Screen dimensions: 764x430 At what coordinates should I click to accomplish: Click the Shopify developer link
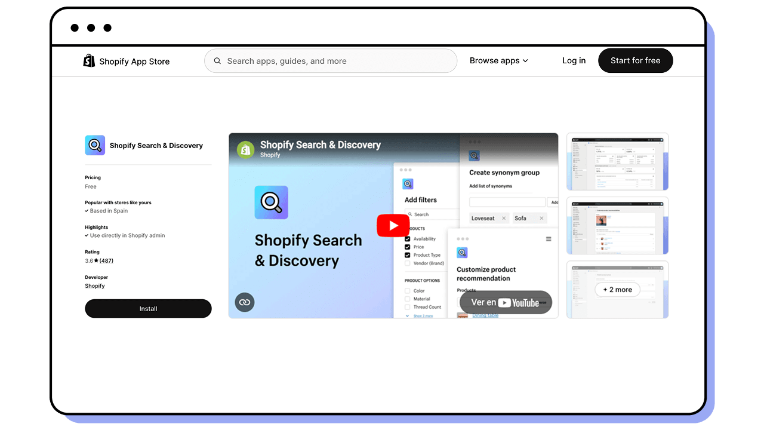tap(94, 285)
